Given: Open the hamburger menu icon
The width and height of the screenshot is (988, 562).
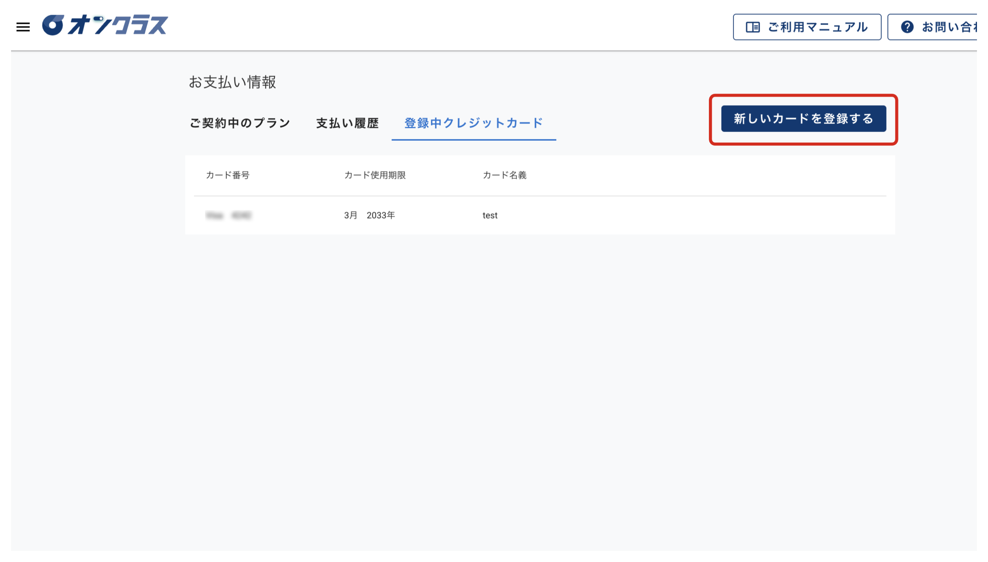Looking at the screenshot, I should pos(23,27).
